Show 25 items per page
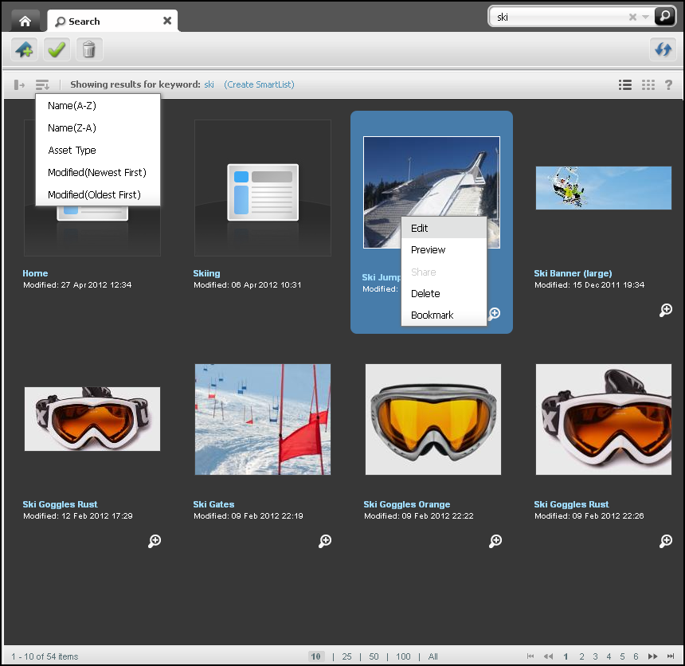 pos(346,656)
